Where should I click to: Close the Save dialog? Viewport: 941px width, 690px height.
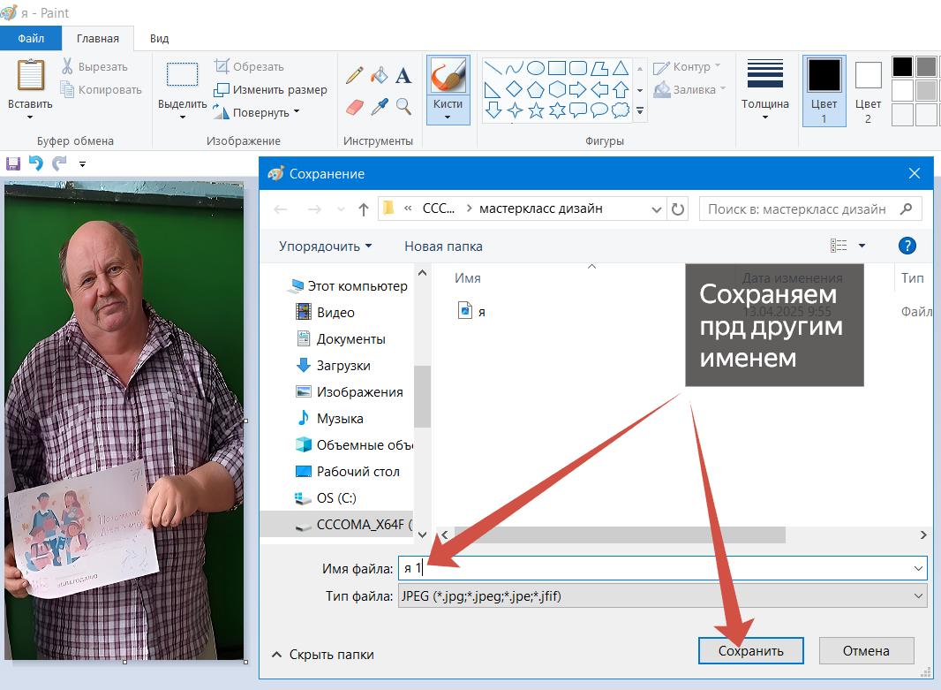pyautogui.click(x=914, y=173)
